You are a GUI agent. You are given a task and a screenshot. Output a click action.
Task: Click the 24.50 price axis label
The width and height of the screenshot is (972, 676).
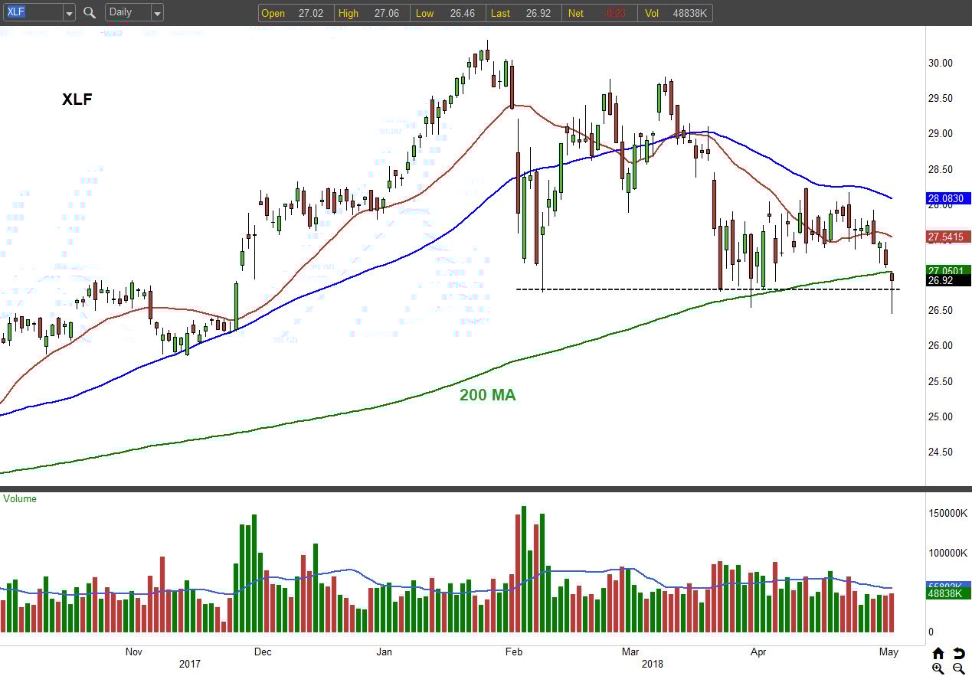point(940,452)
